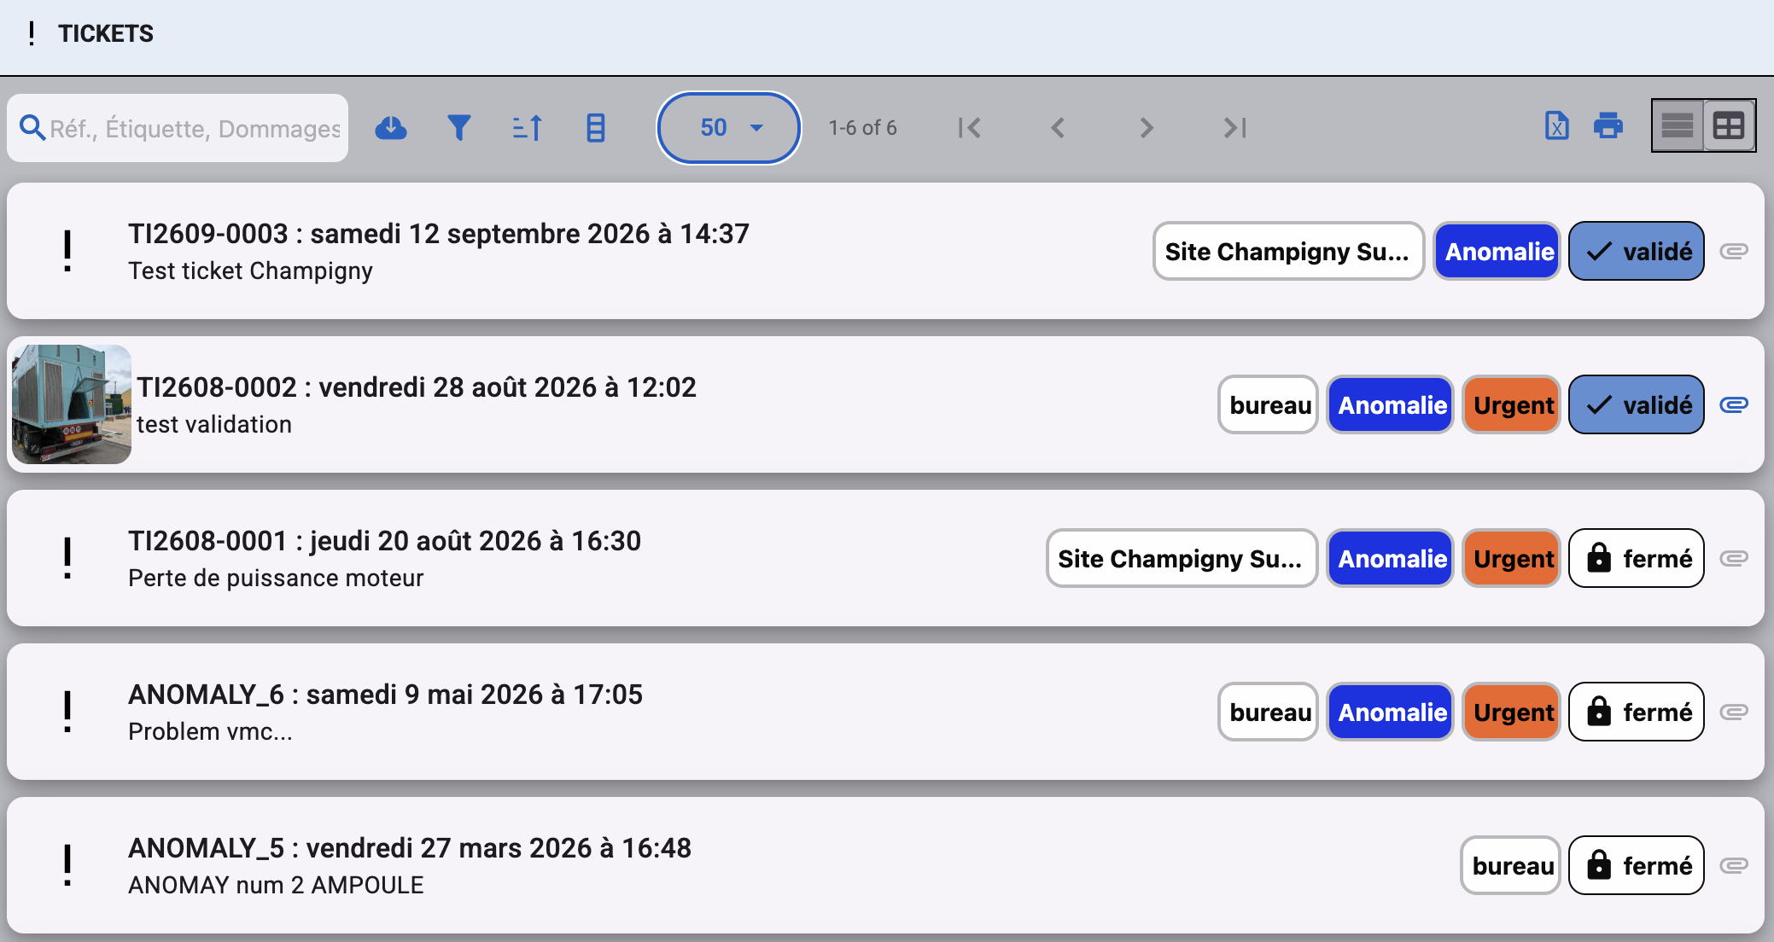Click the TICKETS header exclamation icon
Image resolution: width=1774 pixels, height=942 pixels.
pos(32,33)
